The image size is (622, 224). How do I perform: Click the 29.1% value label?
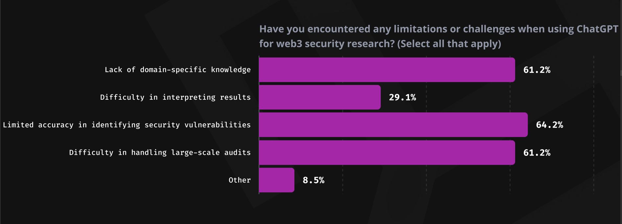coord(402,97)
